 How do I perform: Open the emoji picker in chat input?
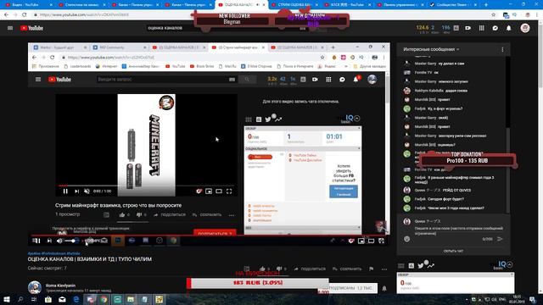point(407,239)
